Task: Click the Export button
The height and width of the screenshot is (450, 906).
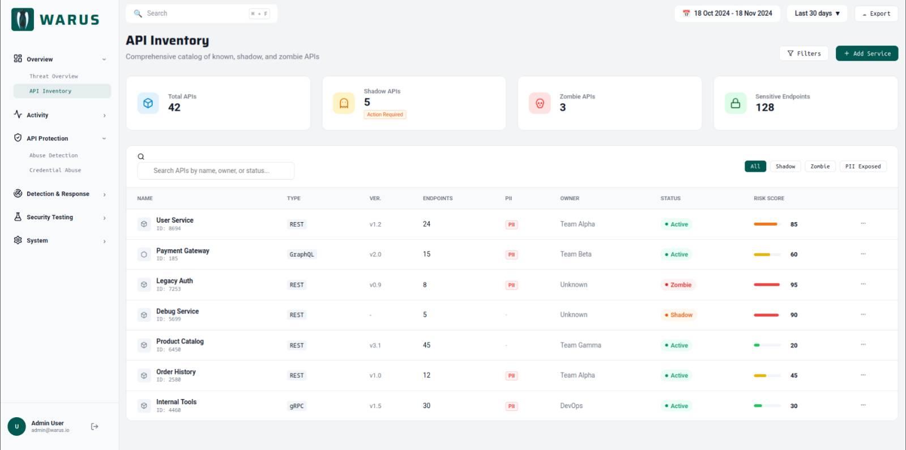Action: (877, 14)
